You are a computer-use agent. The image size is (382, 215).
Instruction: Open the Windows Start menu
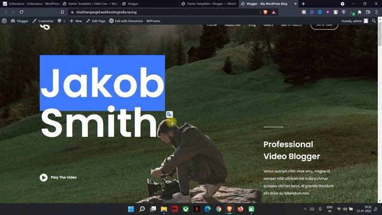131,209
